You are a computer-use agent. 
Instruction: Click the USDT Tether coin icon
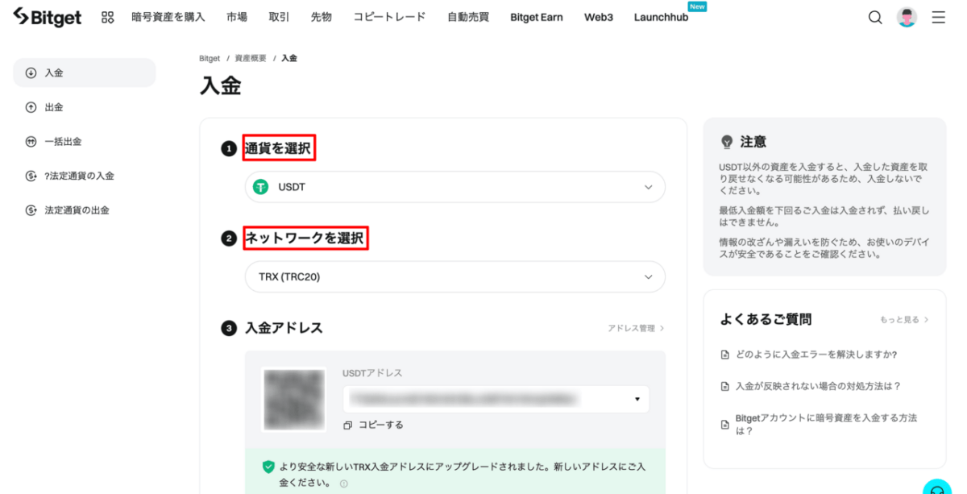click(x=260, y=187)
